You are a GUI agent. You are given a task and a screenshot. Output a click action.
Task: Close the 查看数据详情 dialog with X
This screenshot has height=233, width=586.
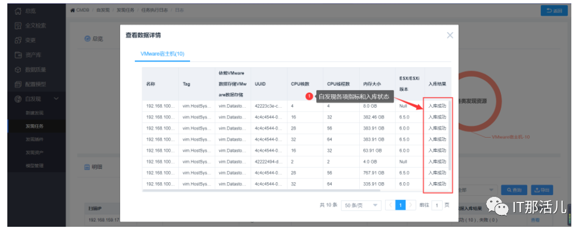tap(450, 35)
